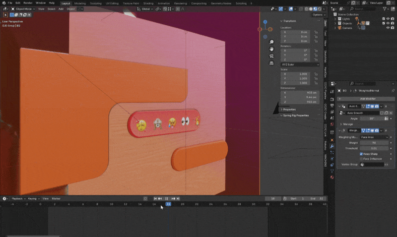Open the Modifiers wrench properties tab
The height and width of the screenshot is (237, 397).
[x=331, y=147]
